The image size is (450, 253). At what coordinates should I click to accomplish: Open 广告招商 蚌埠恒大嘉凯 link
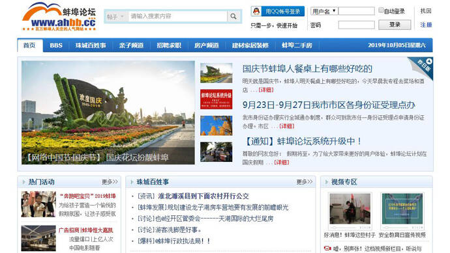tap(86, 230)
